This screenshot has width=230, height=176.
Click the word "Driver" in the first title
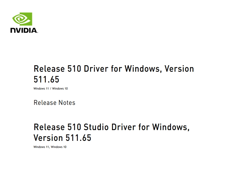coord(96,69)
